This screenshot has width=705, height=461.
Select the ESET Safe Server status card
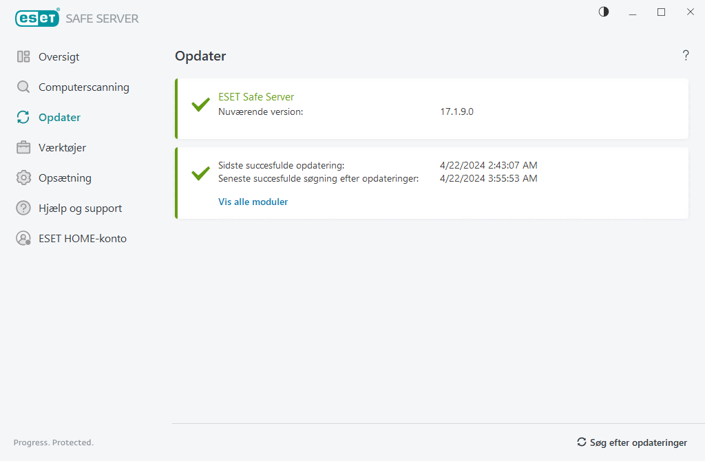(x=432, y=108)
